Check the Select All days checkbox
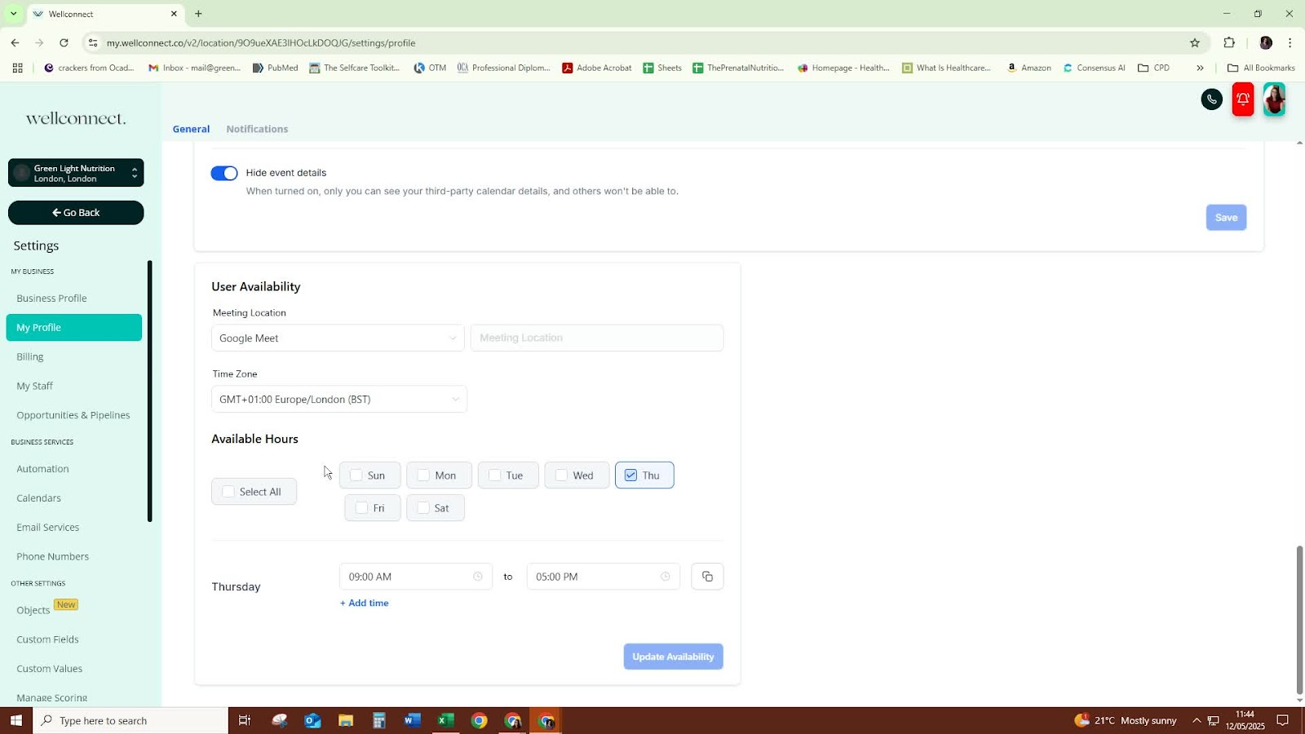 228,492
